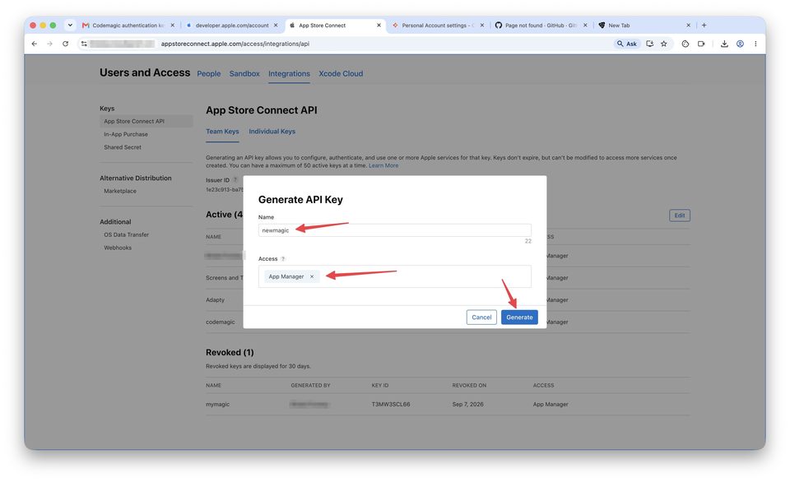Open a new tab with the plus button
Viewport: 790px width, 482px height.
704,25
